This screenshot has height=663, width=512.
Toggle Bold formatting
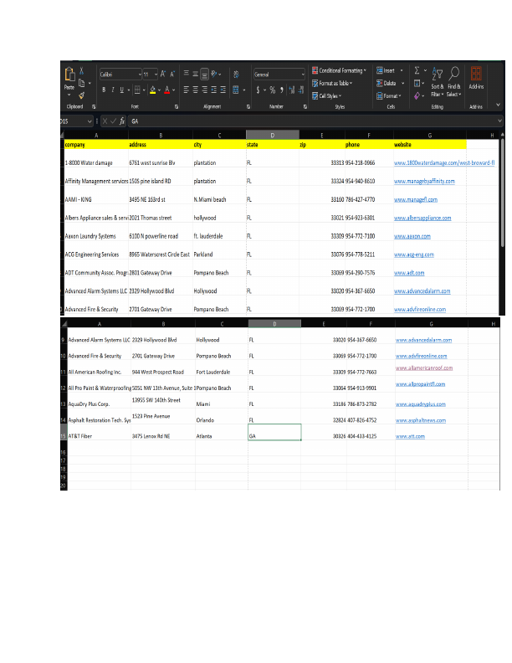coord(104,90)
